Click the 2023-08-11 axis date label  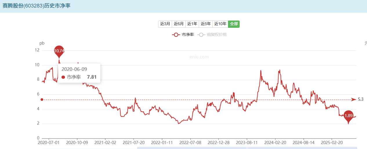(247, 143)
